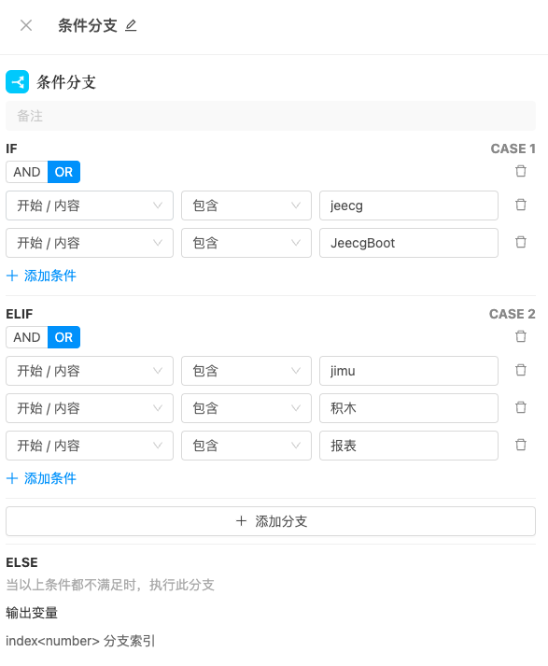548x666 pixels.
Task: Click the 添加分支 button
Action: click(271, 521)
